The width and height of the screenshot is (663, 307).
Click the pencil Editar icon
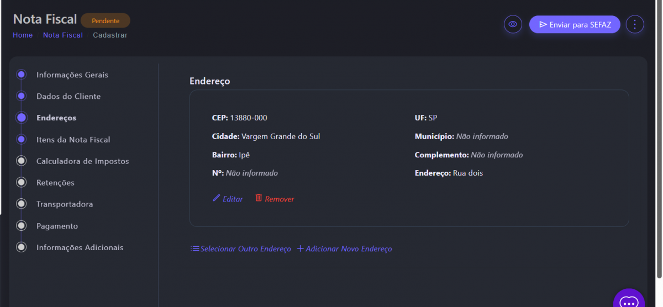pos(217,198)
